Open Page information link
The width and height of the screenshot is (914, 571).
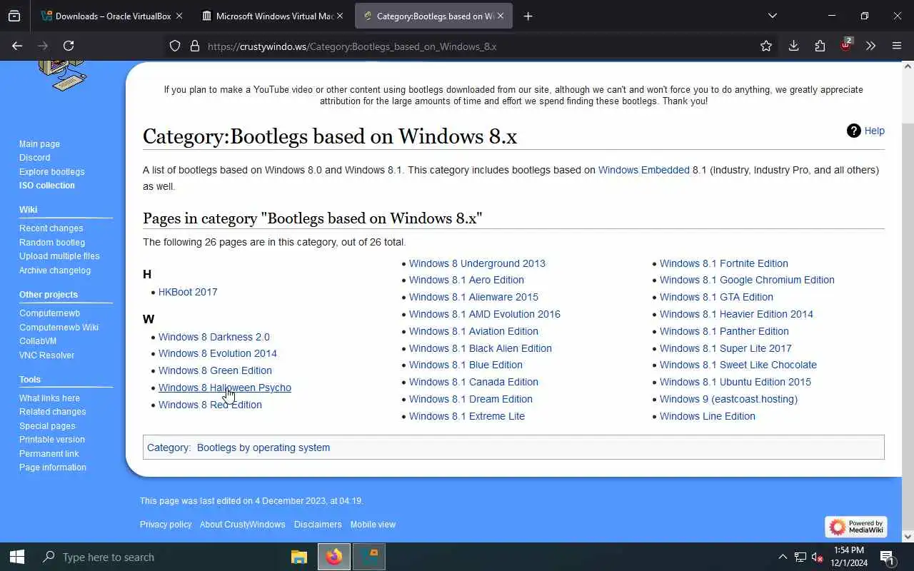52,468
